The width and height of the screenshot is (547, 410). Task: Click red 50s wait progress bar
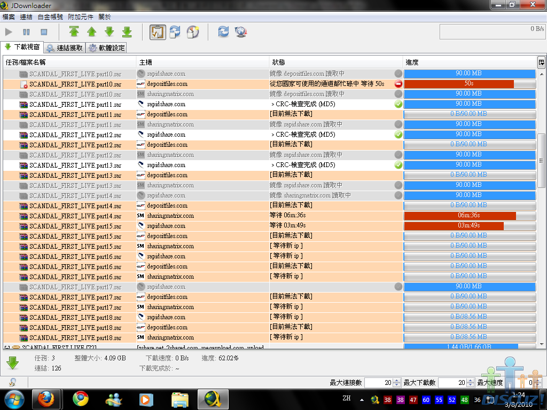coord(470,84)
